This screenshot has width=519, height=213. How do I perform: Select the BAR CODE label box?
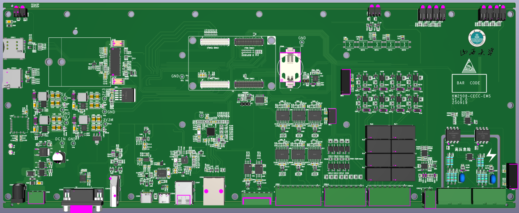pyautogui.click(x=469, y=83)
